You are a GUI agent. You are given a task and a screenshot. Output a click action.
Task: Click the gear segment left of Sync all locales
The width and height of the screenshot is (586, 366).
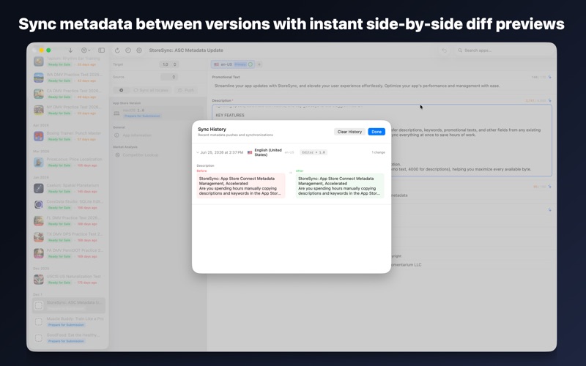coord(121,90)
